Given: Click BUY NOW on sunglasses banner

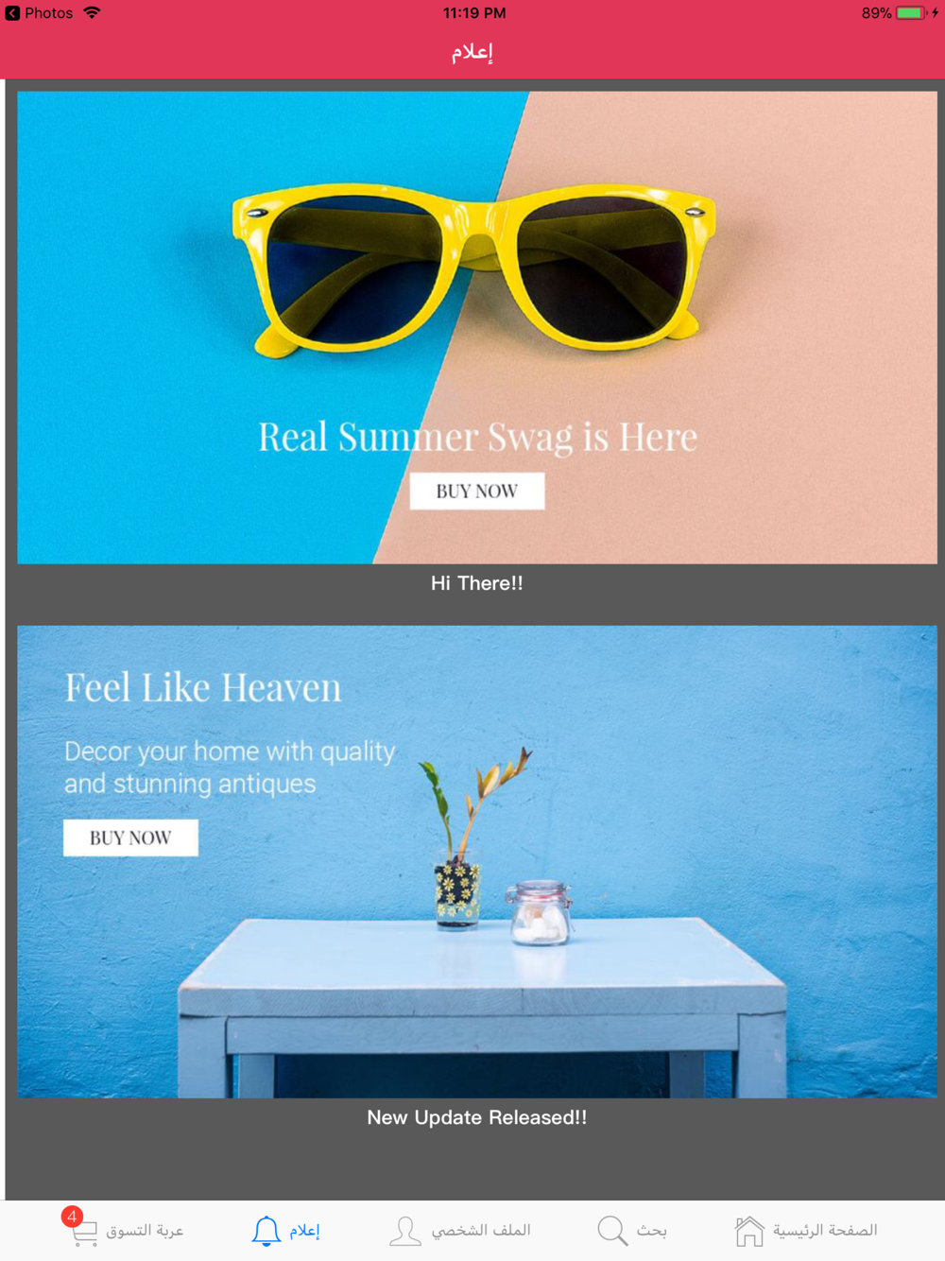Looking at the screenshot, I should [x=477, y=492].
